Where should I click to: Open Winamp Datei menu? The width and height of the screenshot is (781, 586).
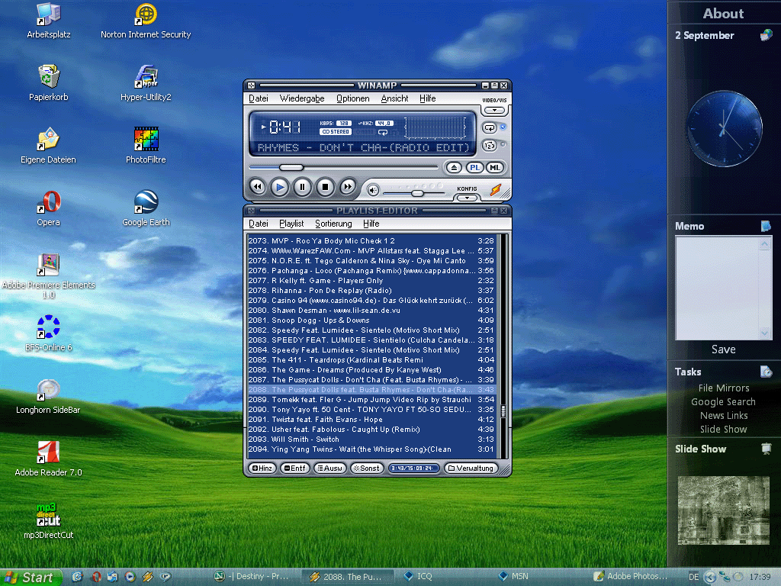coord(259,98)
